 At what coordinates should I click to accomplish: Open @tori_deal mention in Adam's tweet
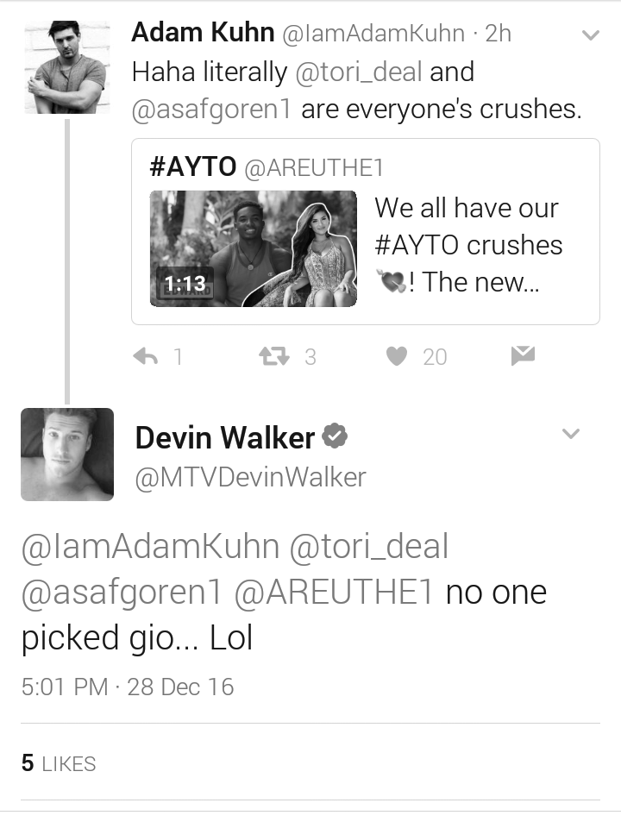tap(359, 72)
